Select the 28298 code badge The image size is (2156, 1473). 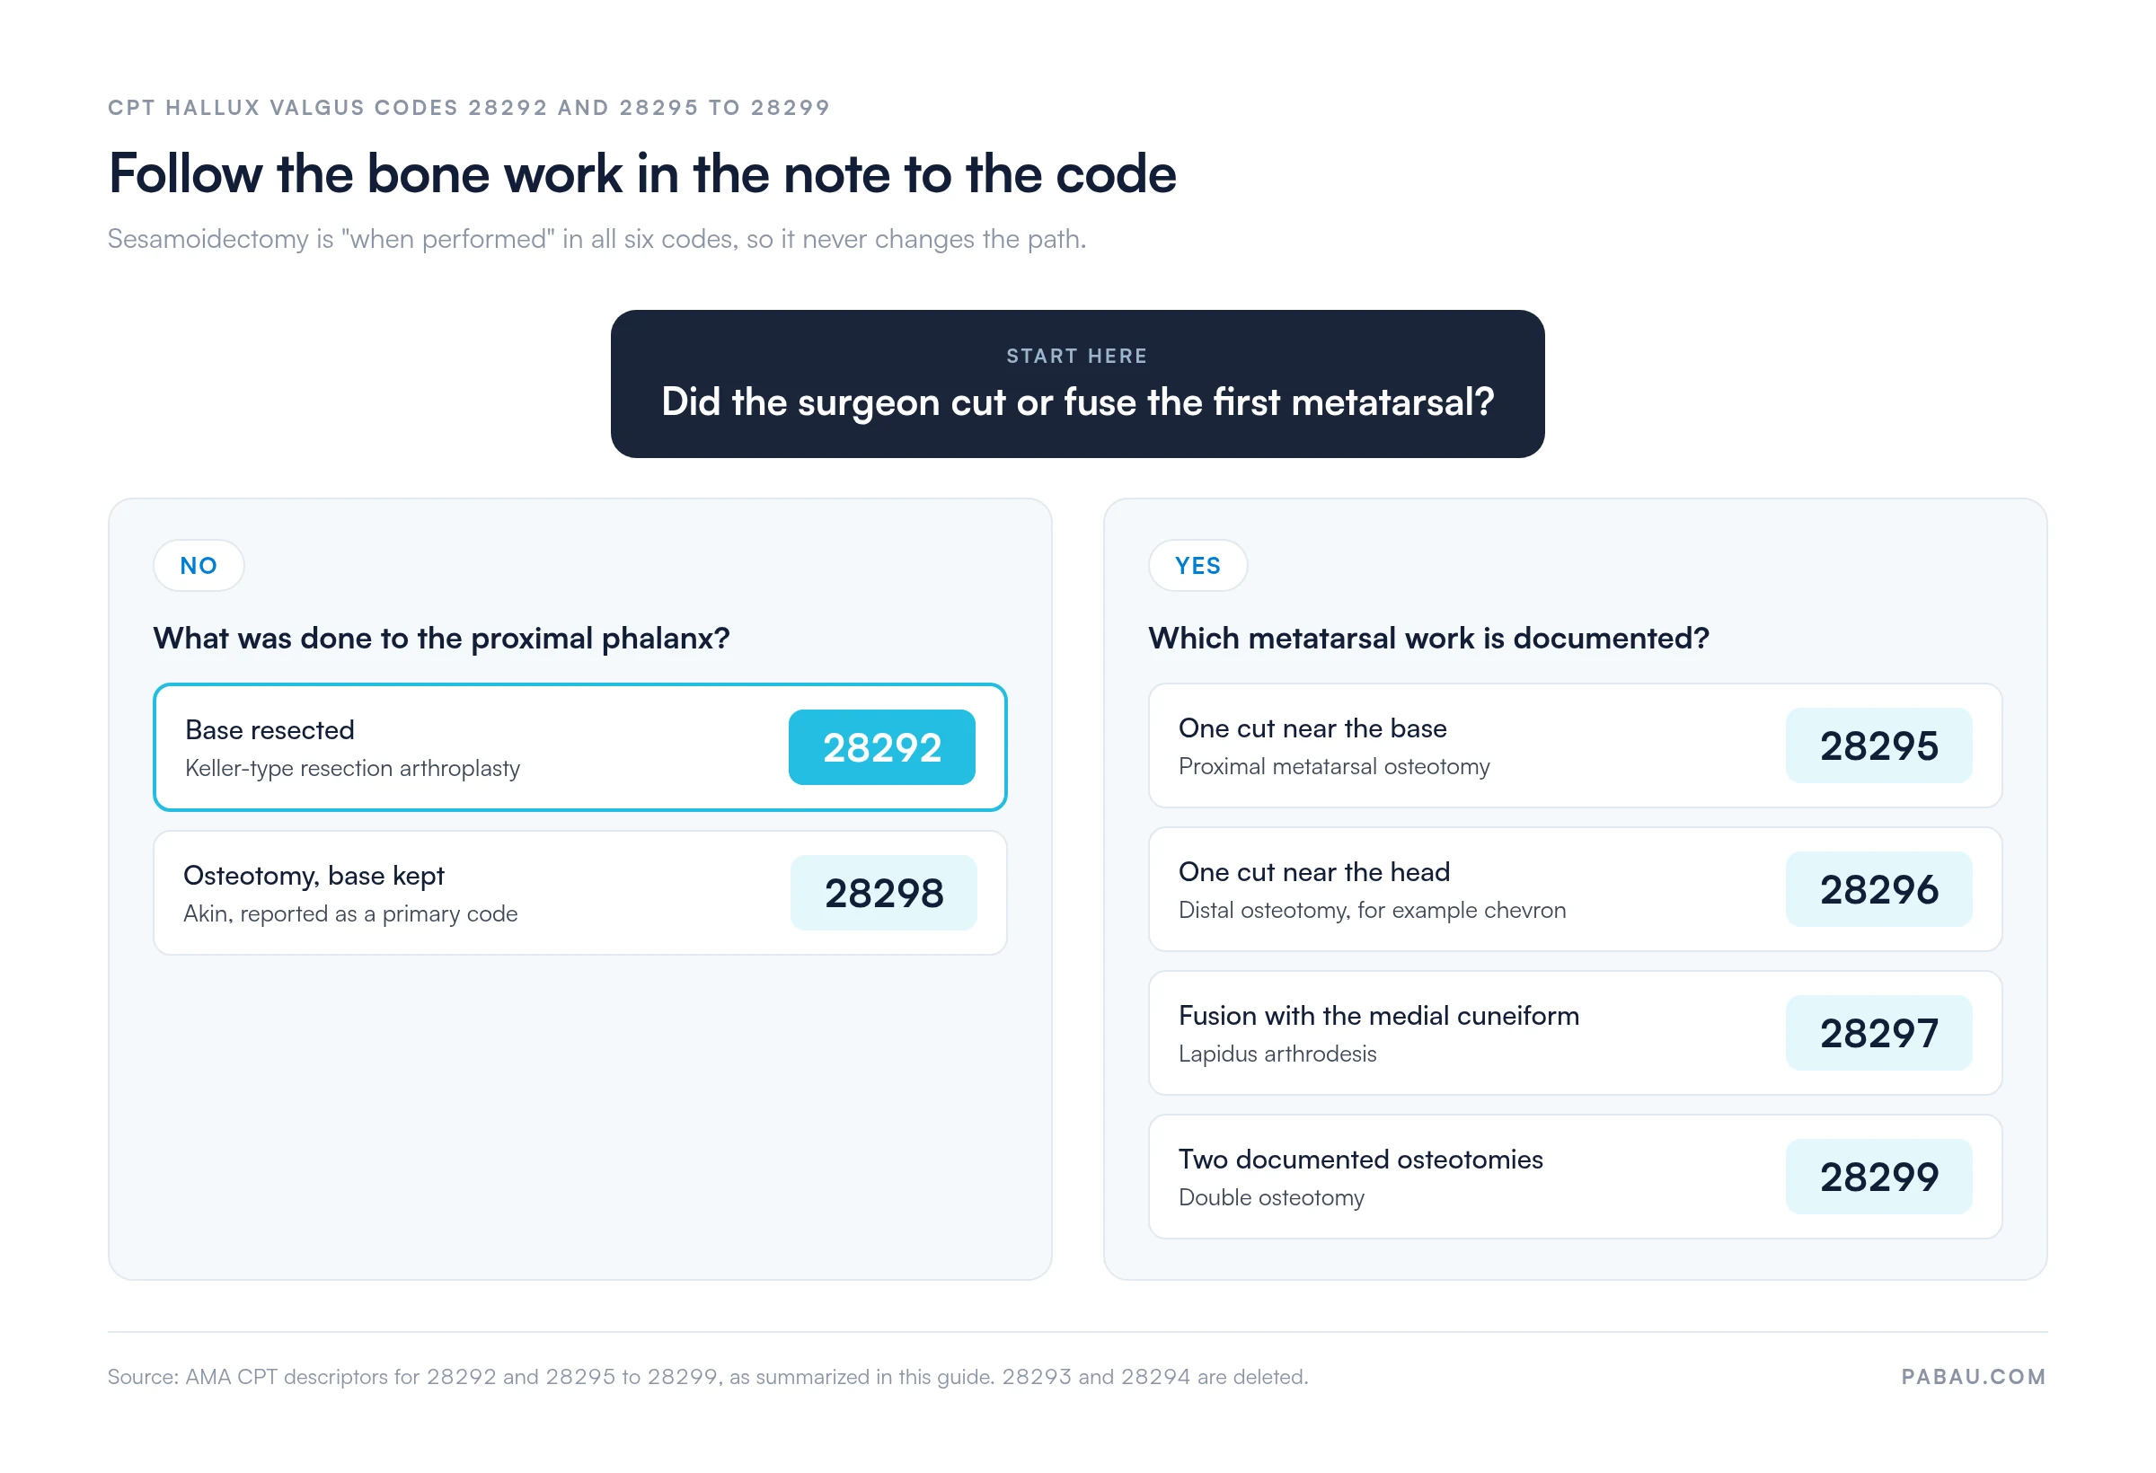pos(883,893)
